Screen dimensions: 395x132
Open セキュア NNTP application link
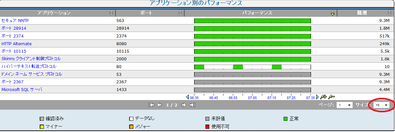16,20
